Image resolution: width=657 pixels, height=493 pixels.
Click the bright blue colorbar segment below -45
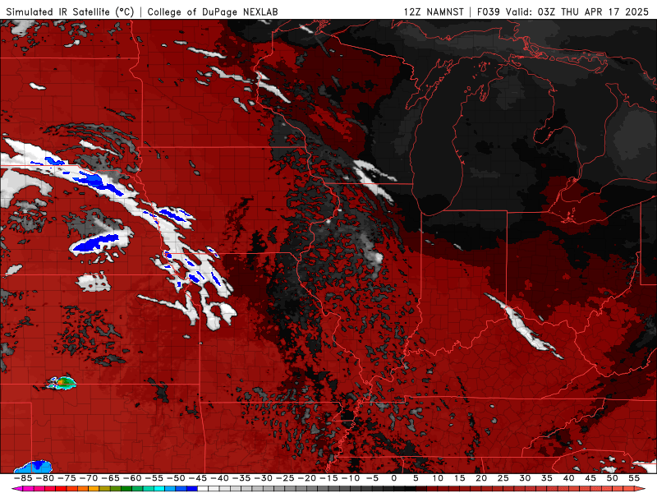[192, 489]
